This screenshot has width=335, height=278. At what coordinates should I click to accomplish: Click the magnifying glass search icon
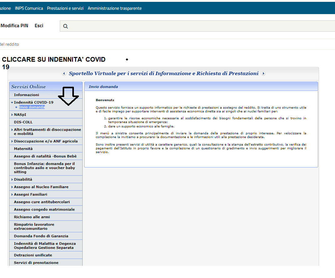coord(65,26)
